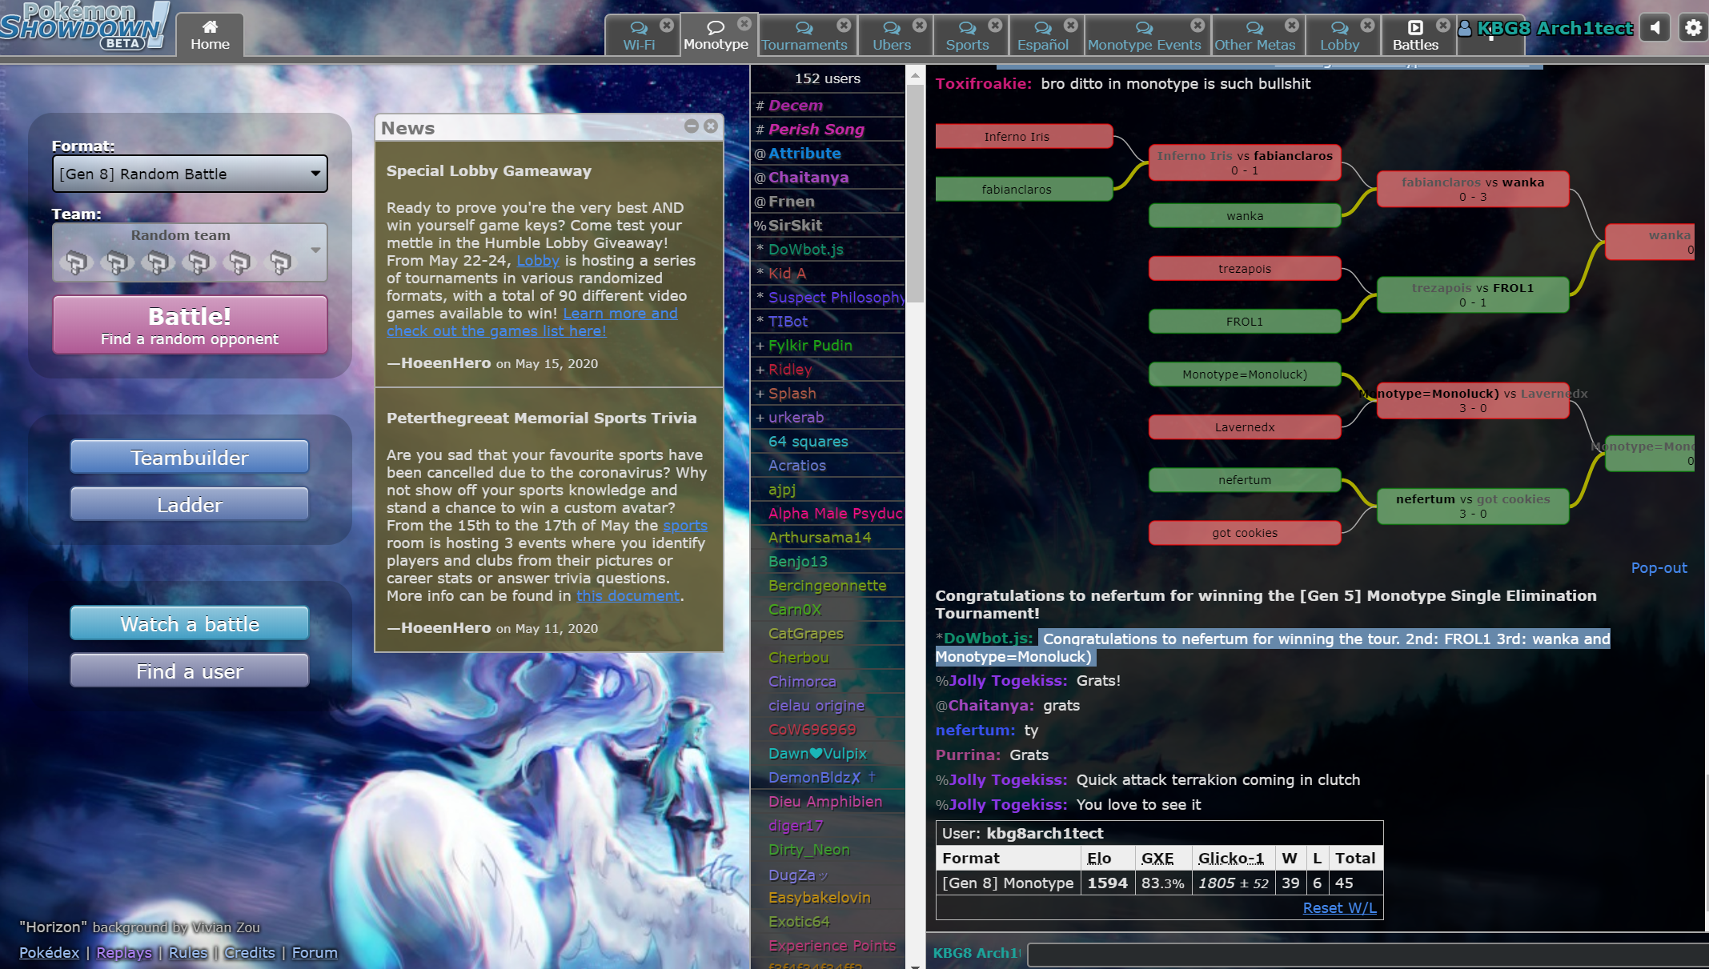Click Watch a battle
1709x969 pixels.
190,623
